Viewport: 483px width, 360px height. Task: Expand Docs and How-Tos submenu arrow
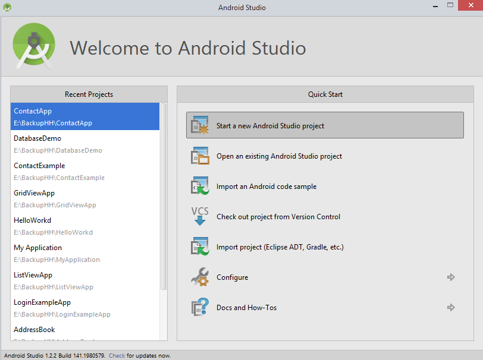point(451,307)
